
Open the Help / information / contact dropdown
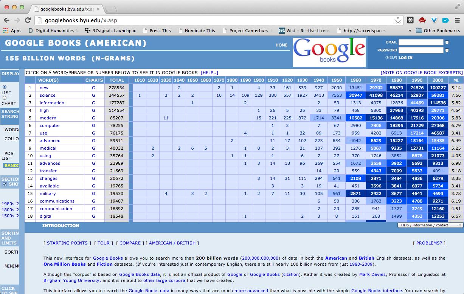[x=430, y=225]
